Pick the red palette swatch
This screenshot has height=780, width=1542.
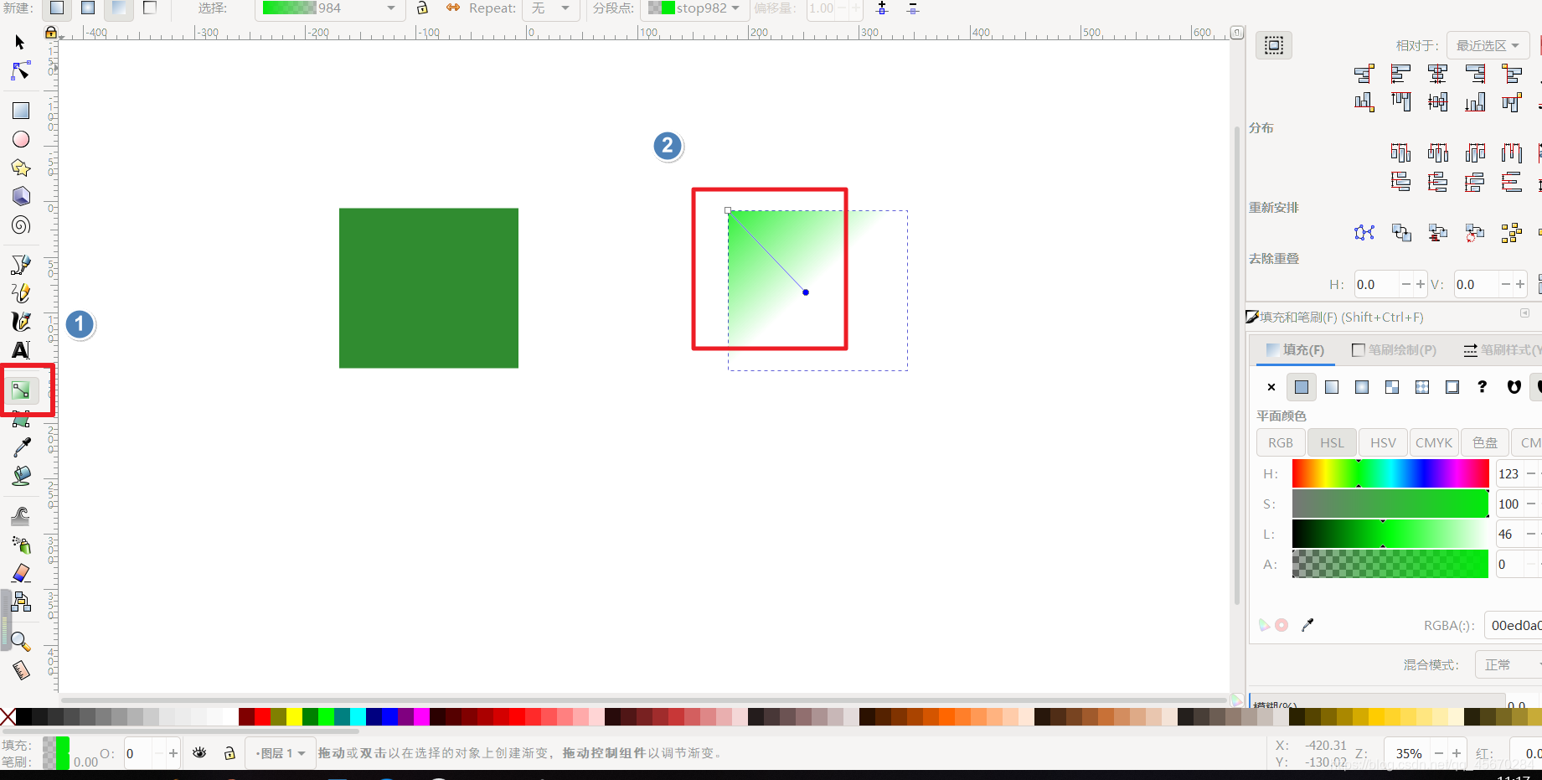point(263,716)
